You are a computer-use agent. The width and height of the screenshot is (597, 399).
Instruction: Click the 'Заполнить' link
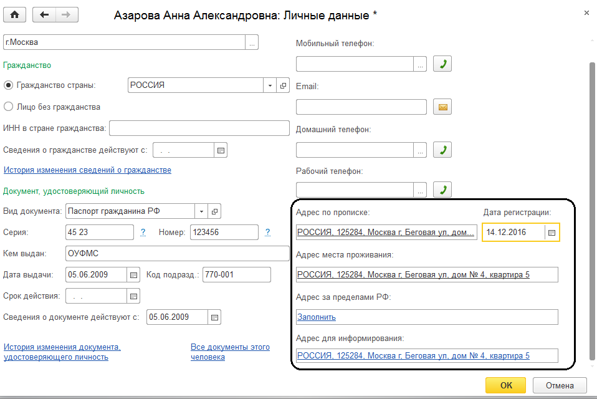pyautogui.click(x=316, y=317)
